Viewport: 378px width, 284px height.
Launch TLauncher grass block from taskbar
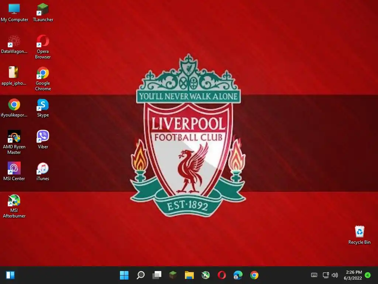coord(173,275)
